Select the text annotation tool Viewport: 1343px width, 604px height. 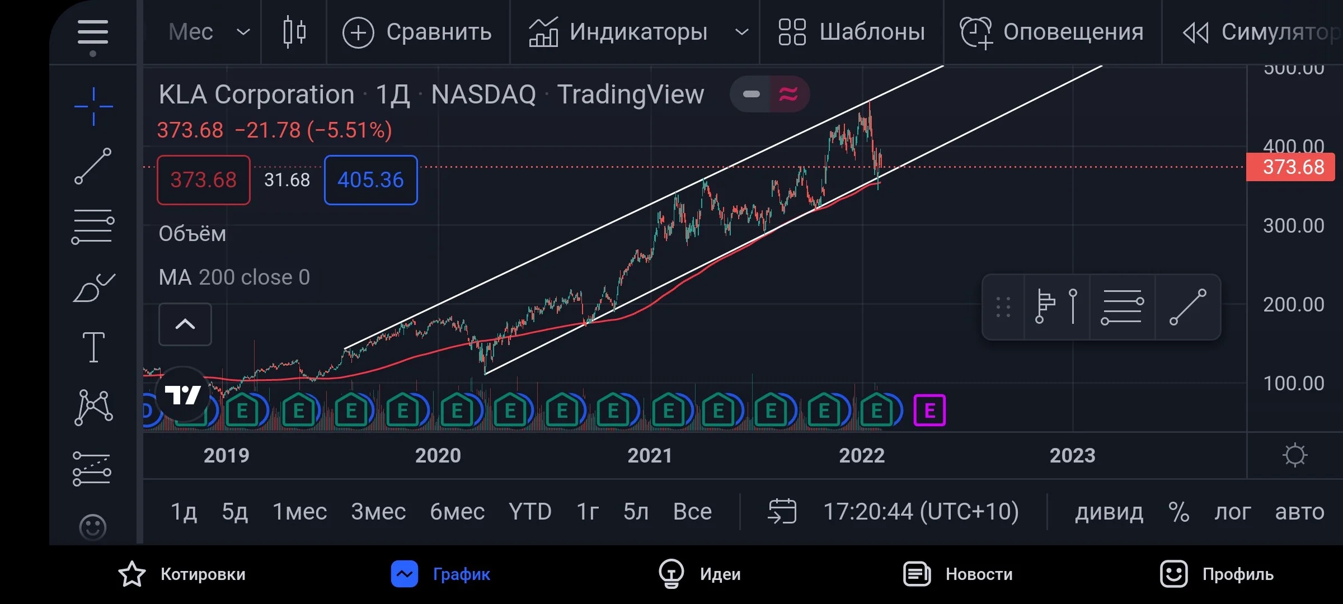pos(93,347)
